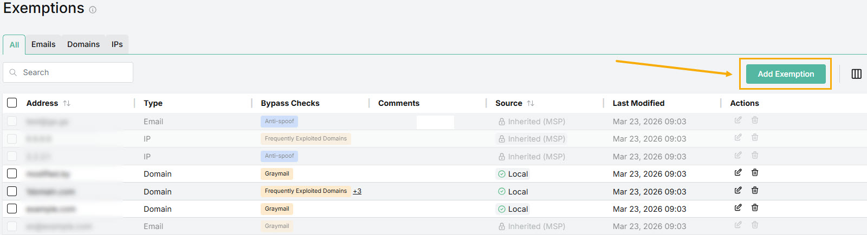The width and height of the screenshot is (867, 235).
Task: Click the lock icon on IP Anti-spoof row
Action: coord(502,157)
